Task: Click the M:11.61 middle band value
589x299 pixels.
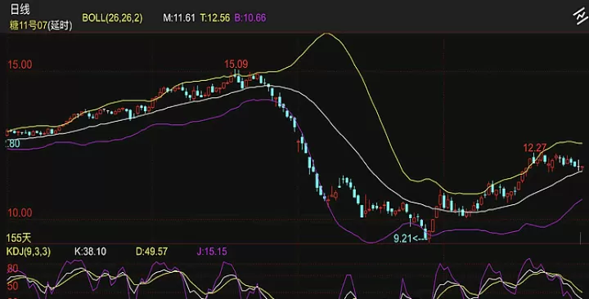Action: [179, 18]
